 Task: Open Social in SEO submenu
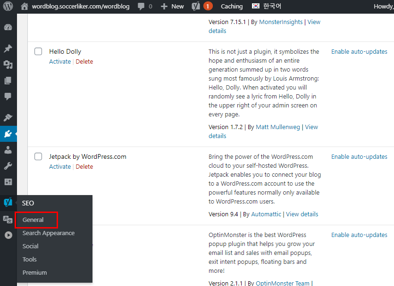(30, 246)
